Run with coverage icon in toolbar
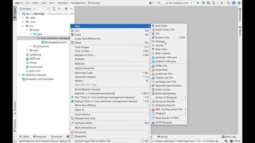Viewport: 255px width, 143px height. point(208,3)
